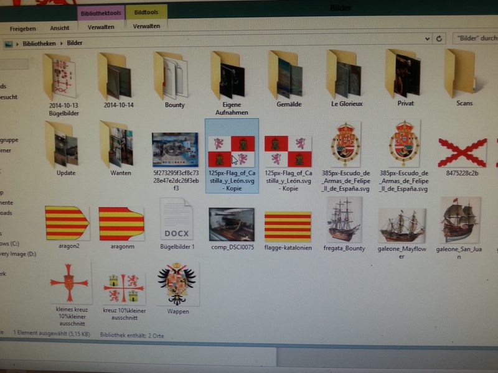Click the refresh button beside address bar
The image size is (498, 373).
439,39
